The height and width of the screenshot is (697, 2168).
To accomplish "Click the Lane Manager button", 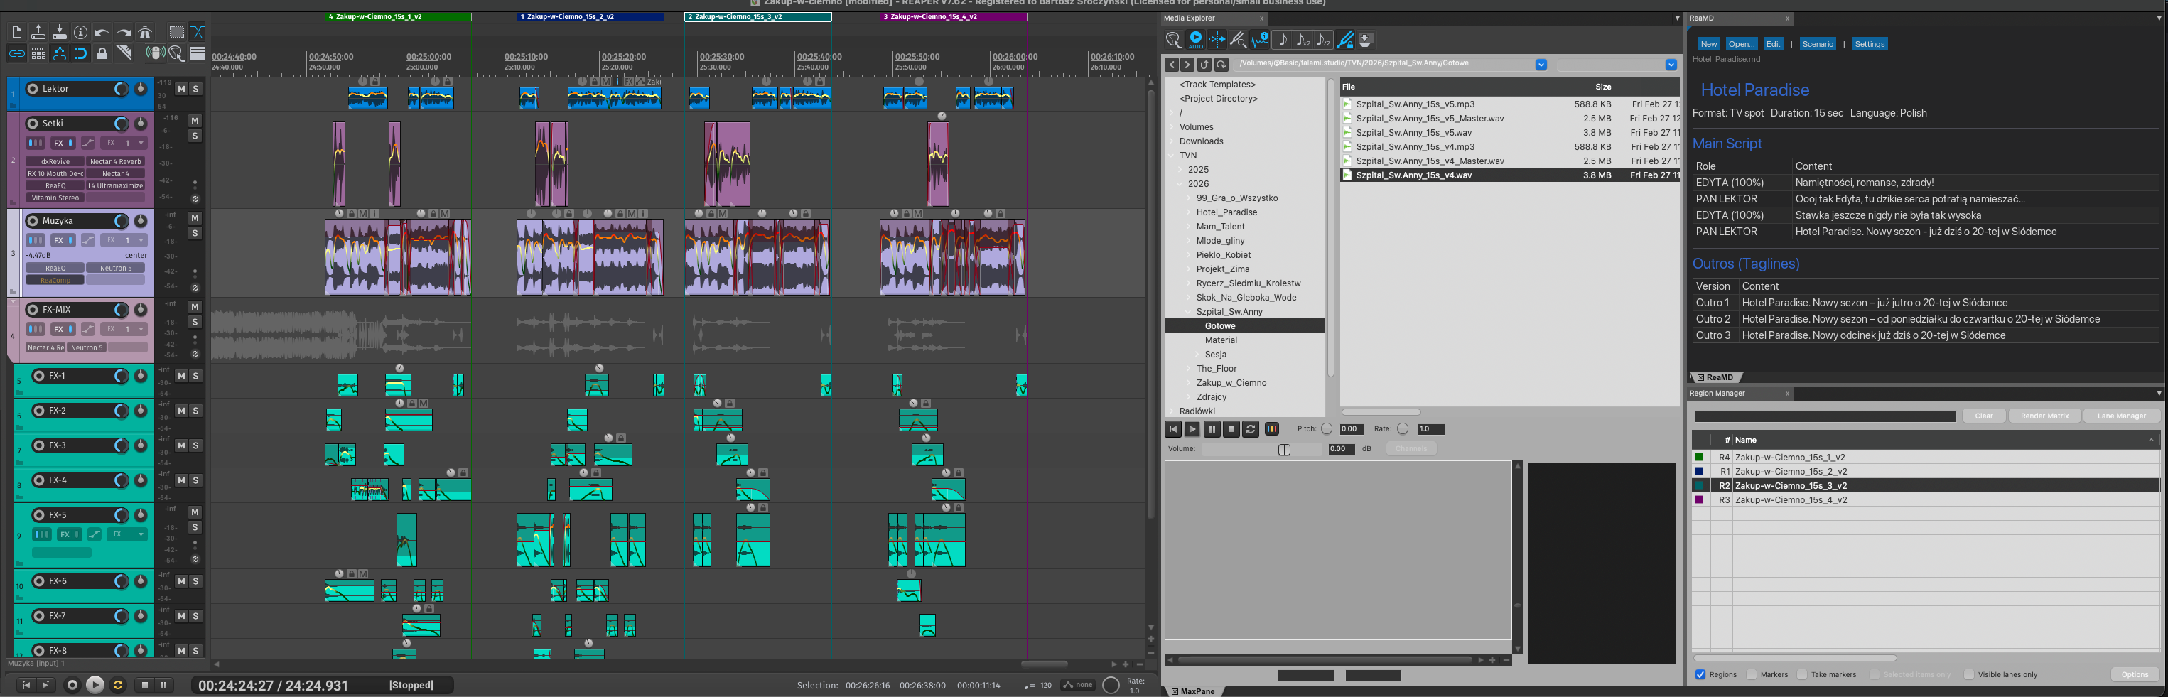I will 2121,416.
